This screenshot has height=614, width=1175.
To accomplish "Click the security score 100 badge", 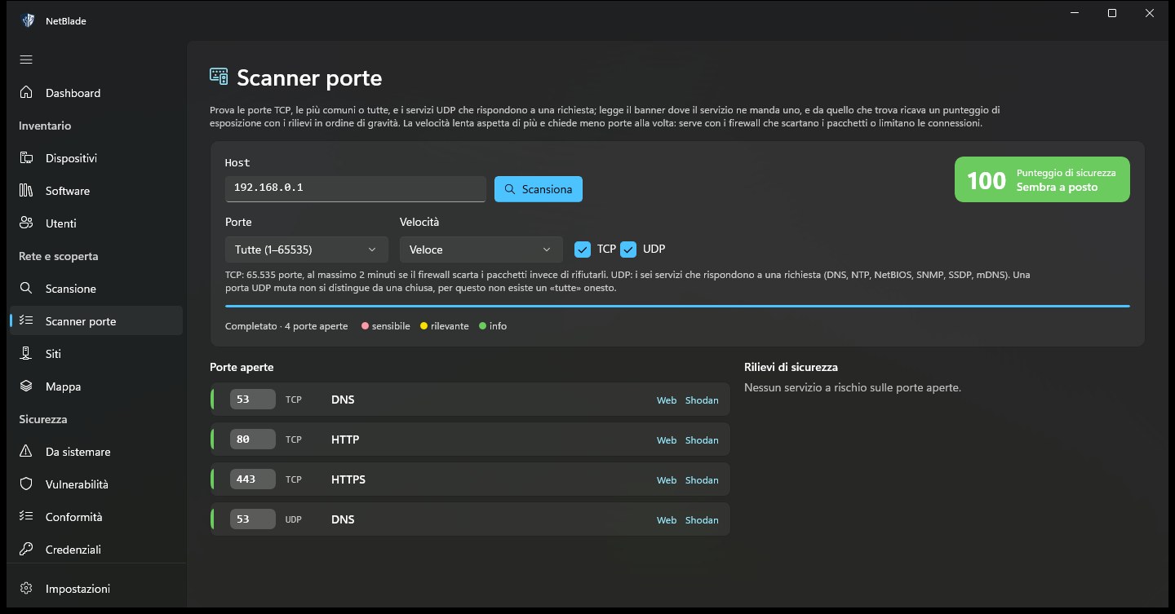I will pyautogui.click(x=1042, y=179).
